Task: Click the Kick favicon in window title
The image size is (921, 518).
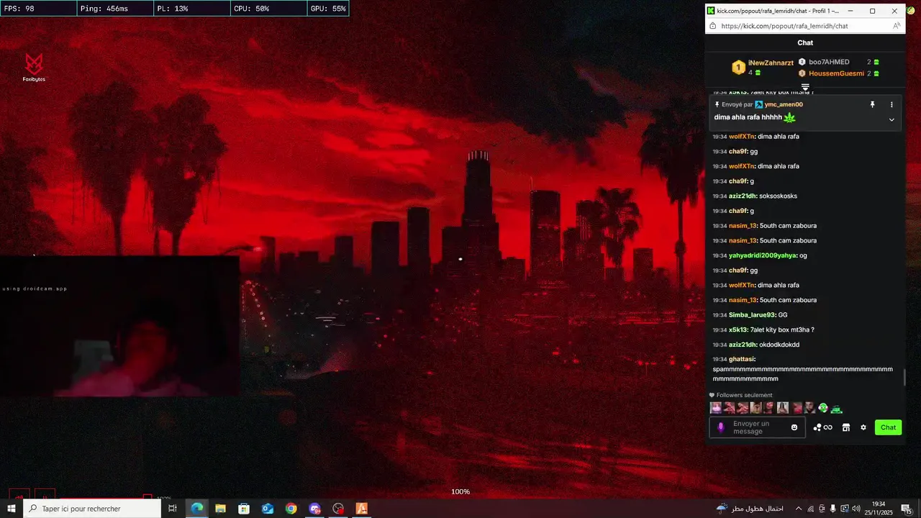Action: pos(711,11)
